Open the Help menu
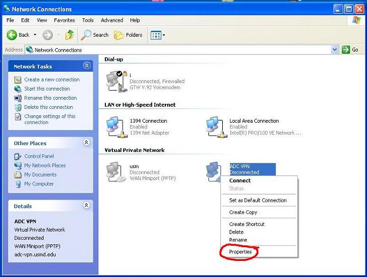Screen dimensions: 367x277 point(135,21)
